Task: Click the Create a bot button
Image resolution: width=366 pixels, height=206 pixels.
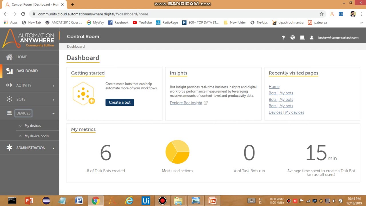Action: (x=120, y=102)
